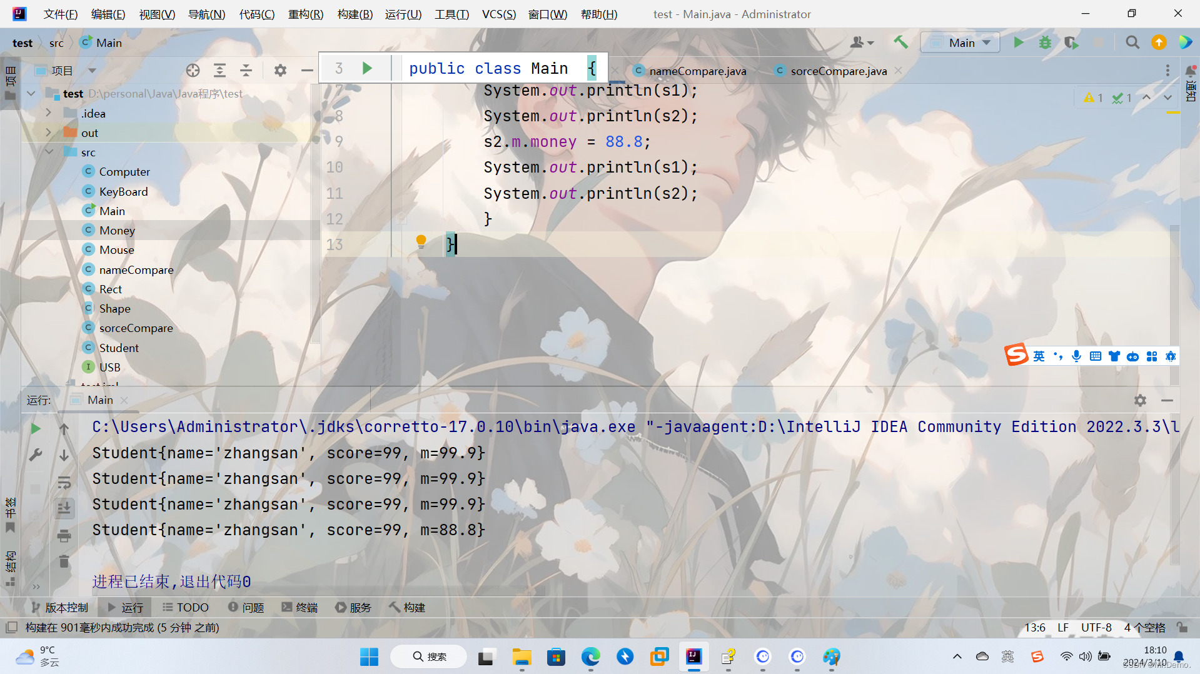Go to previous highlighted error arrow
The width and height of the screenshot is (1200, 674).
pos(1146,98)
